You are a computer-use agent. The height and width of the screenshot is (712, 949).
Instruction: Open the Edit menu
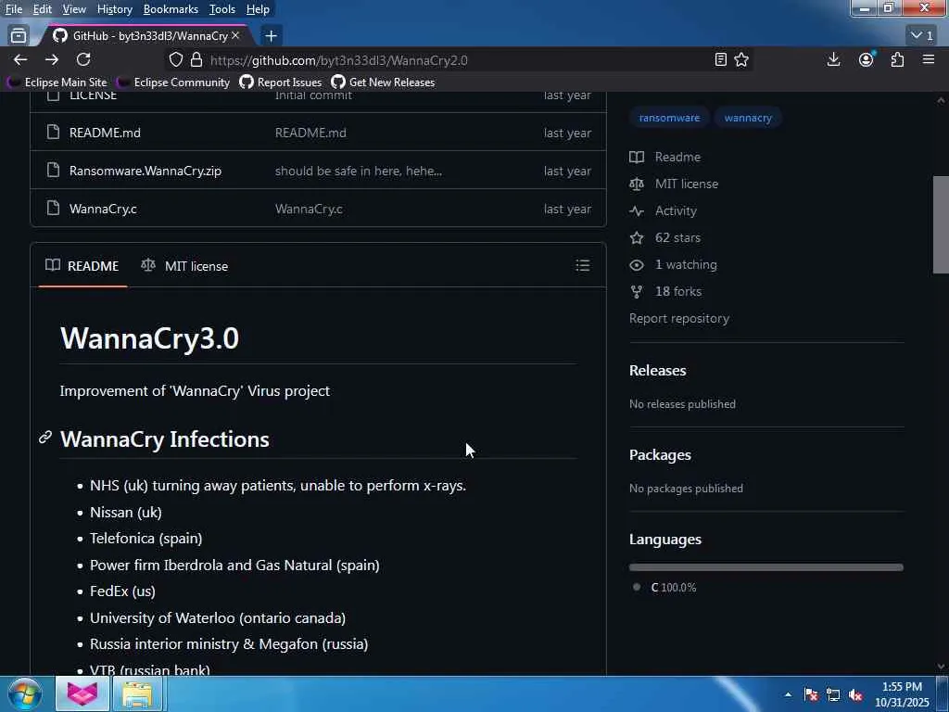[x=43, y=9]
